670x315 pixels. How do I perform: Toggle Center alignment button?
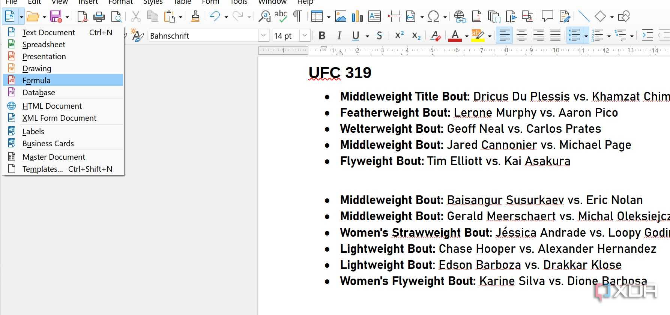pos(521,36)
